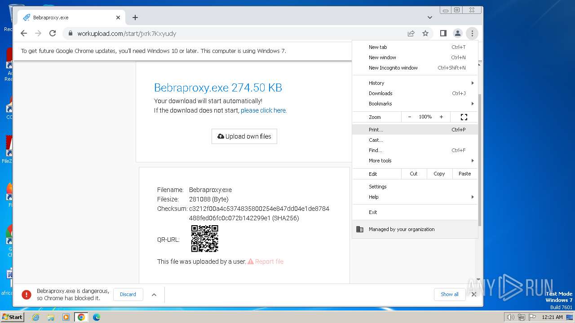Click the Action Center flag tray icon
The image size is (575, 323).
[x=532, y=317]
